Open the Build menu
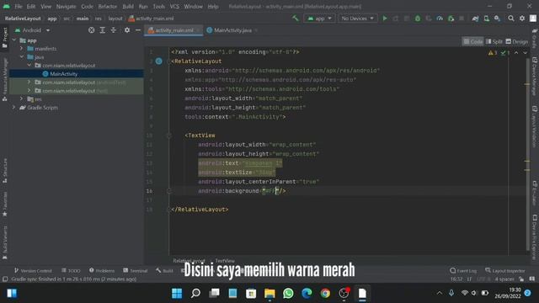The height and width of the screenshot is (303, 539). click(128, 6)
